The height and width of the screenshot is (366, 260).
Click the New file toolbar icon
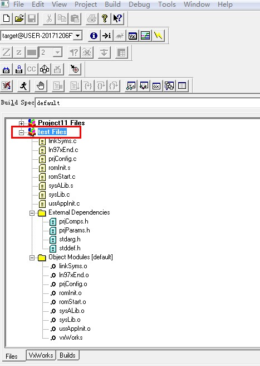[7, 18]
